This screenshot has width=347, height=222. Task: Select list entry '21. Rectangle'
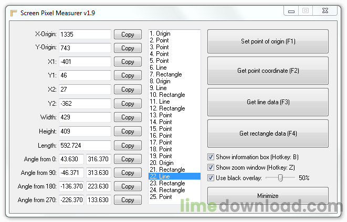pyautogui.click(x=174, y=170)
